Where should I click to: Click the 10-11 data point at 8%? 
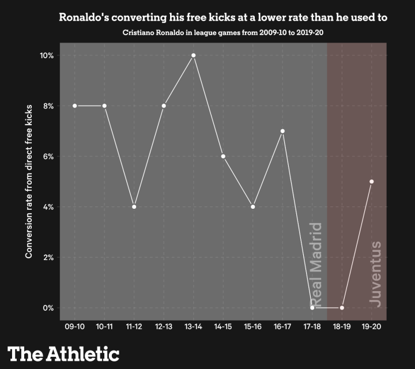click(104, 106)
